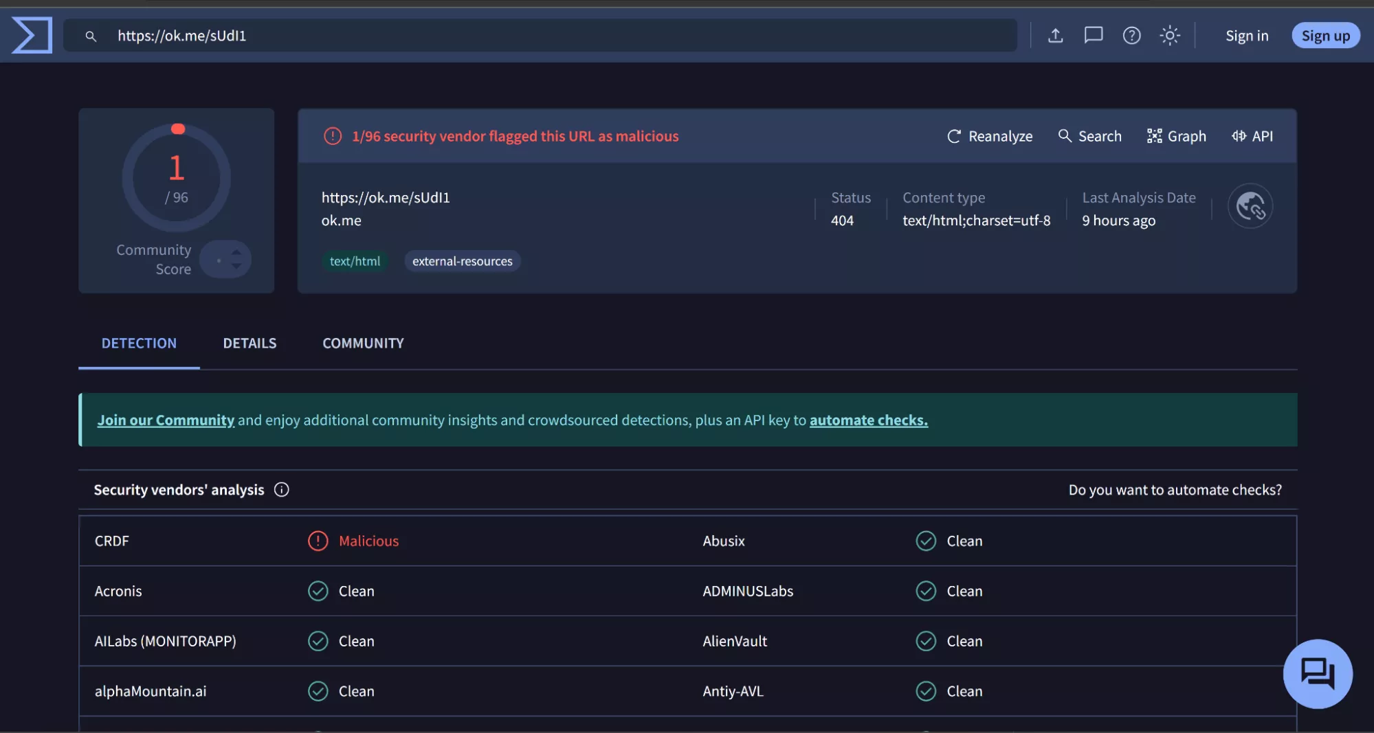Open the notifications speech bubble icon
The image size is (1374, 733).
1093,36
